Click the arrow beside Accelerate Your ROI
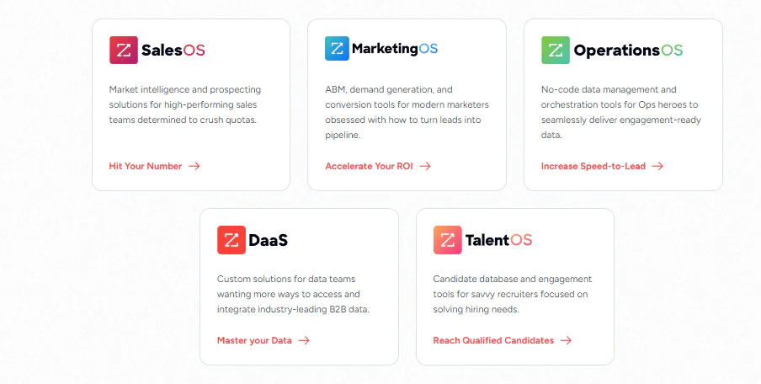 click(x=425, y=166)
